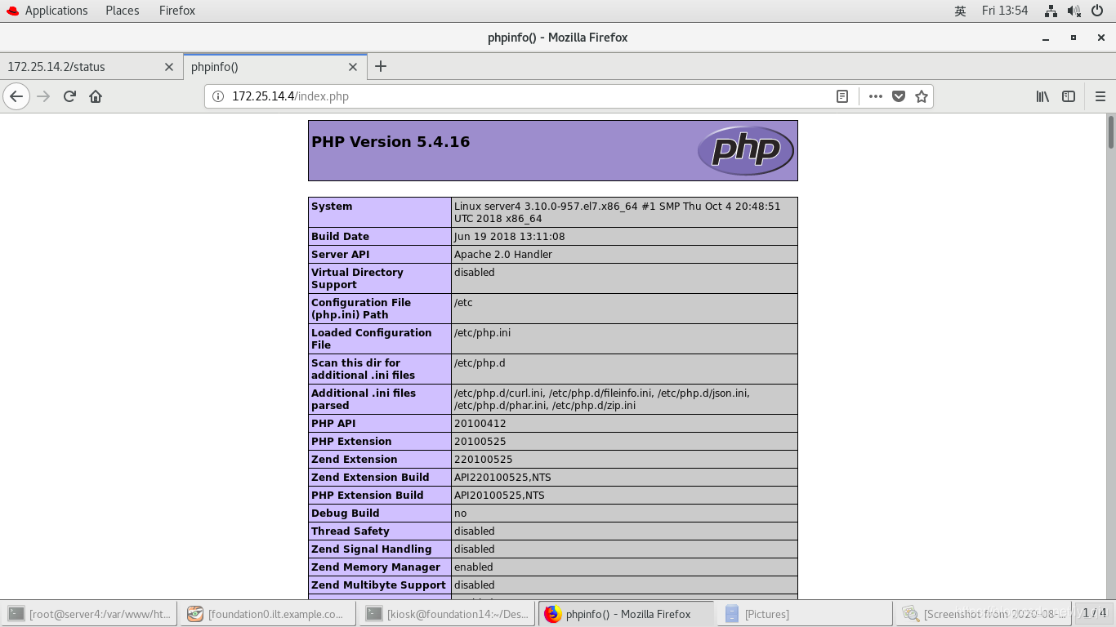The image size is (1116, 627).
Task: Click the Build Date value Jun 19 2018
Action: tap(509, 237)
